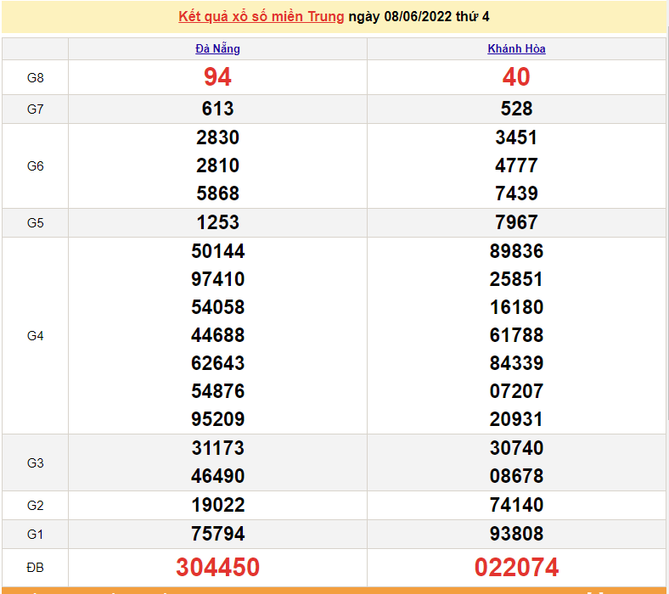Select G3 number 30740
Screen dimensions: 669x594
[516, 448]
